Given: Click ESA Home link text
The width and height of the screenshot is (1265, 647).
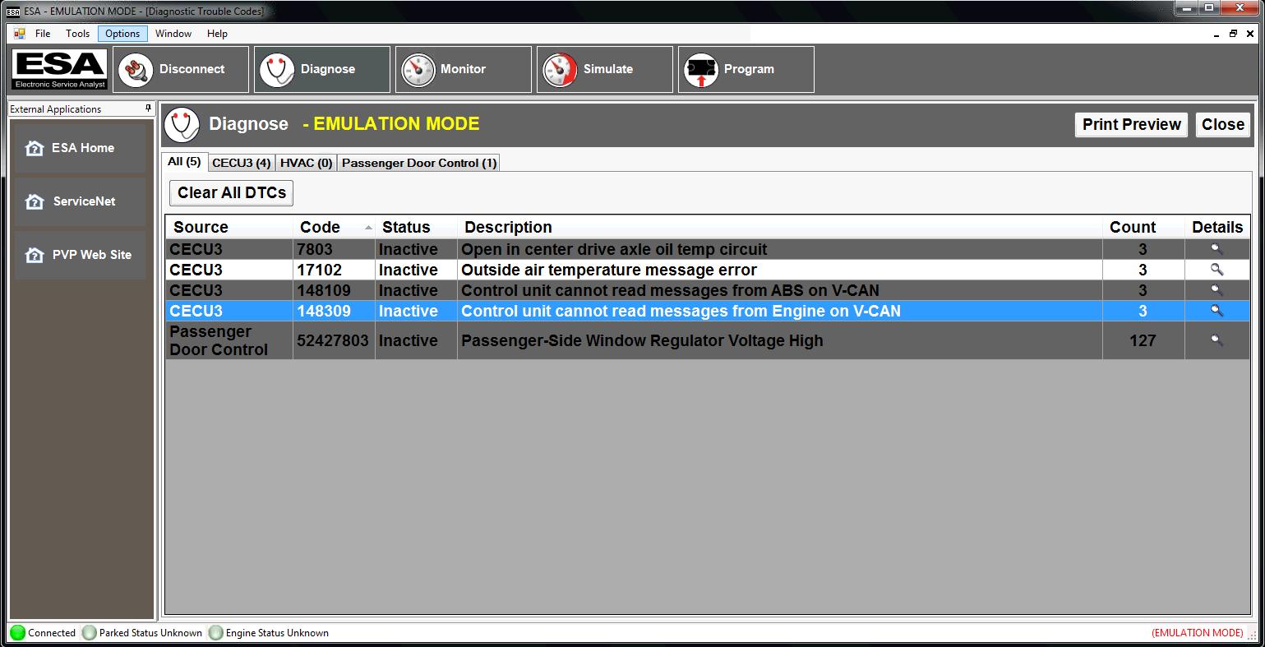Looking at the screenshot, I should (x=83, y=148).
